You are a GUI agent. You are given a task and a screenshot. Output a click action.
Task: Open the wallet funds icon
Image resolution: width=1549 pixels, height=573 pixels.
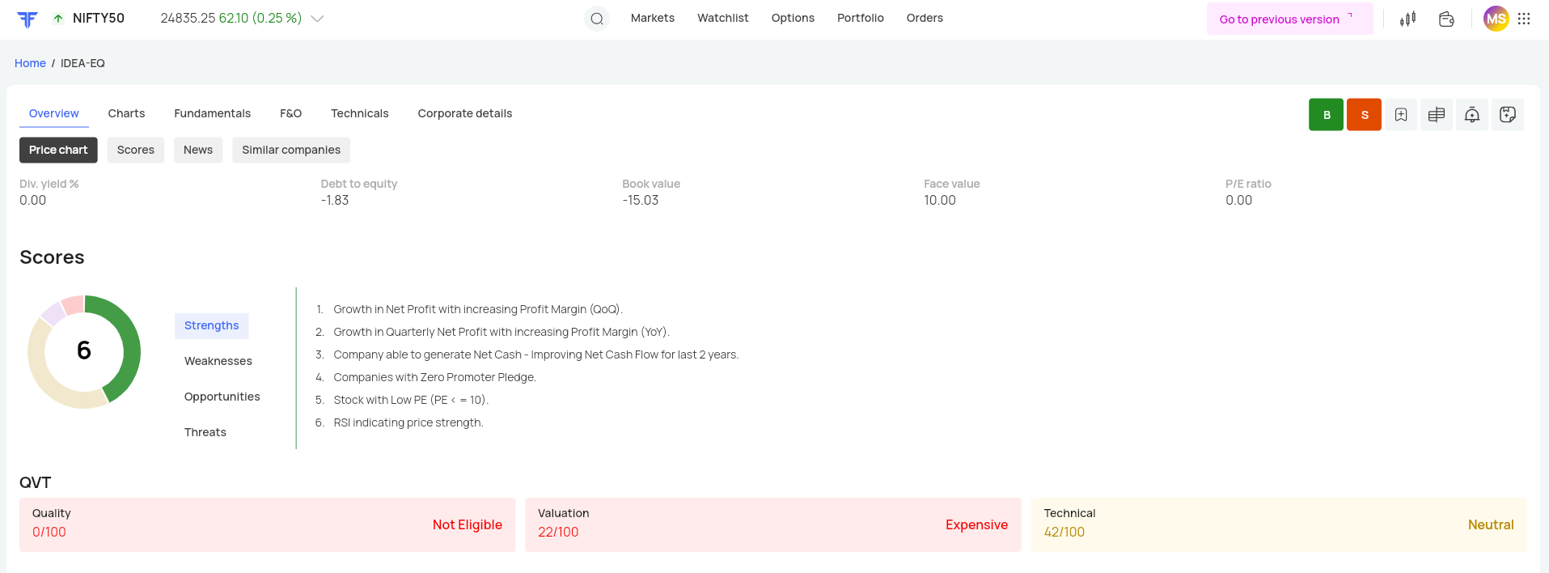coord(1447,19)
